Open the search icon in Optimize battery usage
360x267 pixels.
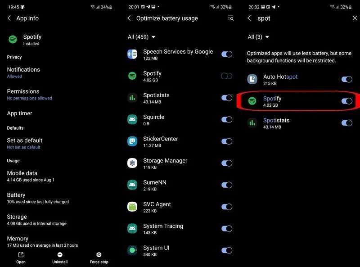click(230, 18)
